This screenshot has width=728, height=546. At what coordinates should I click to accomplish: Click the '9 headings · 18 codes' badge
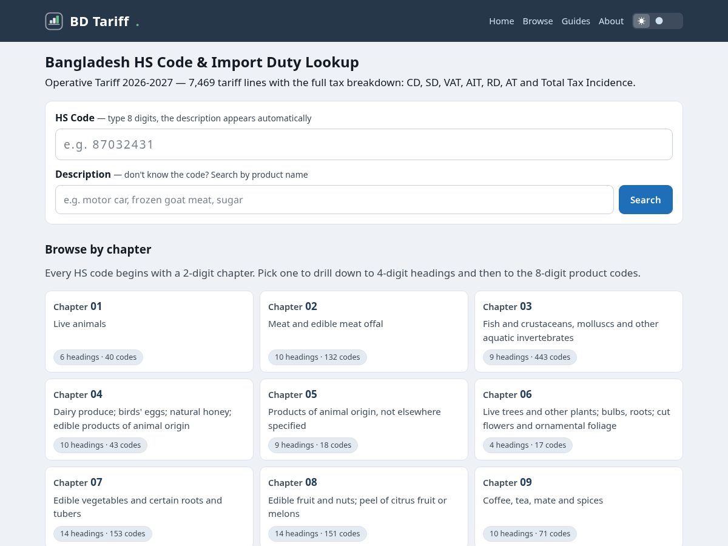click(313, 445)
